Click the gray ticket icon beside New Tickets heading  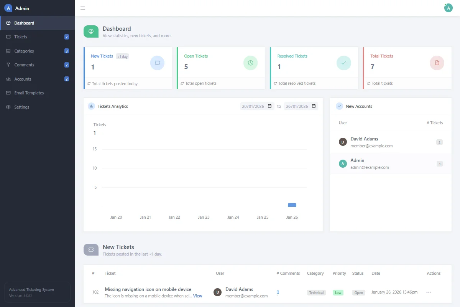[x=91, y=250]
